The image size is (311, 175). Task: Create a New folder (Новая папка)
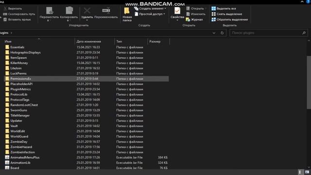point(127,14)
